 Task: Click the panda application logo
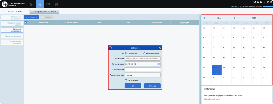(5, 4)
